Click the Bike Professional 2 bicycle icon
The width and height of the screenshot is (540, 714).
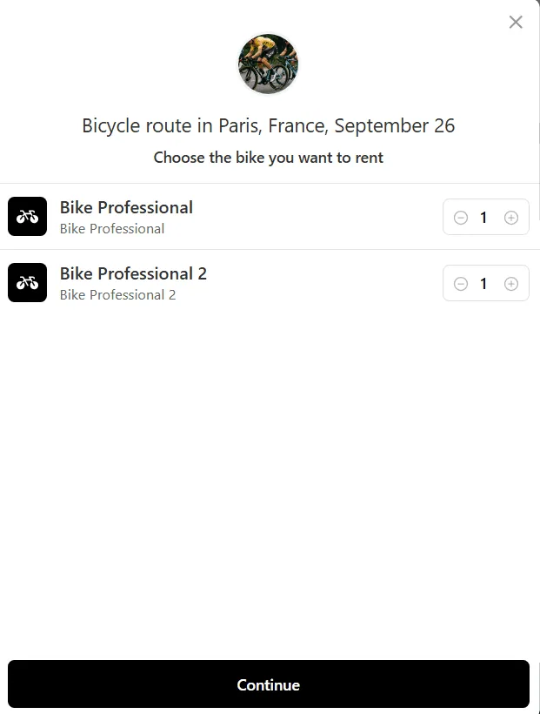point(27,282)
